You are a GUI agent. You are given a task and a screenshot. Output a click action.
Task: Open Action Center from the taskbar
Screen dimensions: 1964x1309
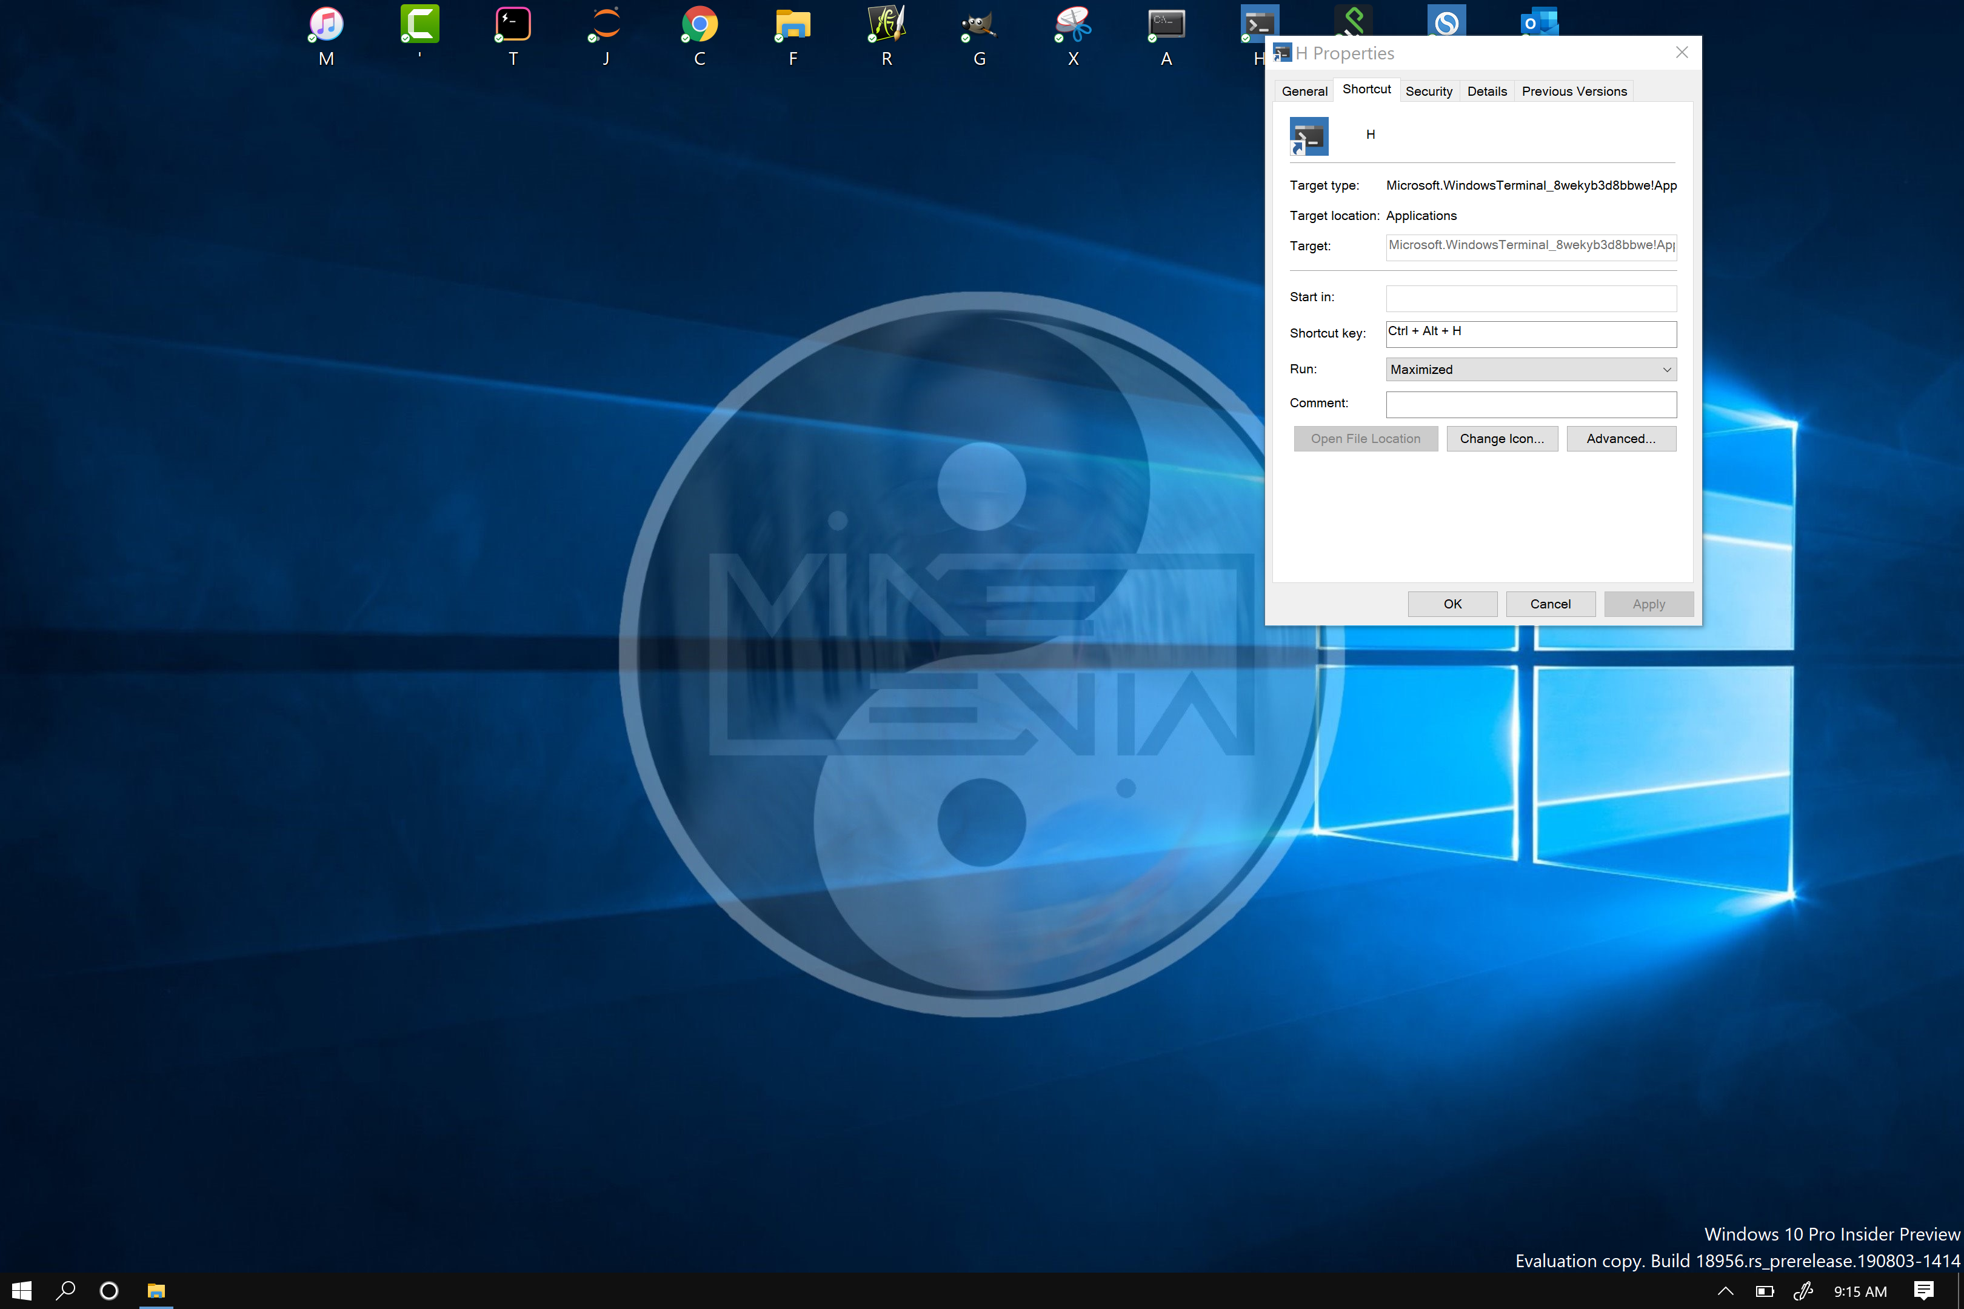(1924, 1291)
